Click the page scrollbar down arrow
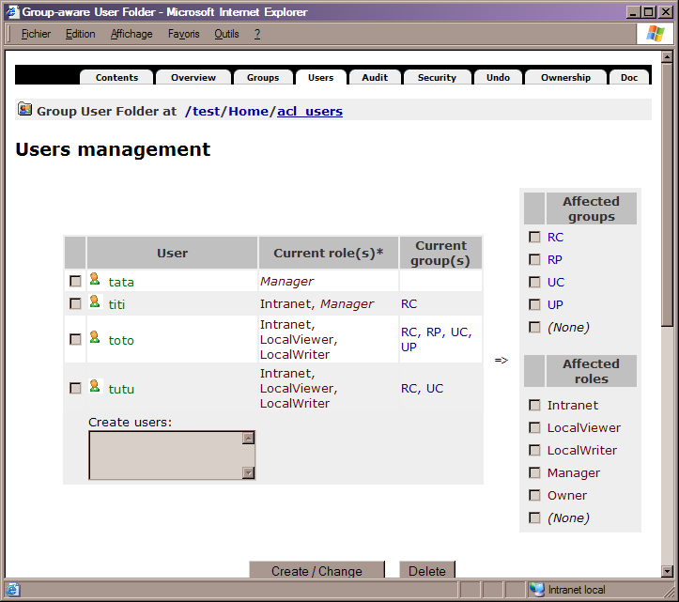679x602 pixels. pos(667,570)
